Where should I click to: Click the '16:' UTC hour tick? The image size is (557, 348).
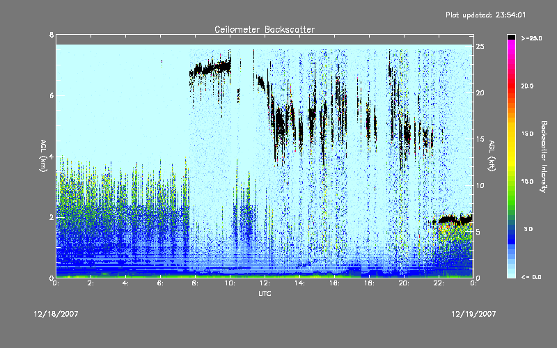[334, 283]
